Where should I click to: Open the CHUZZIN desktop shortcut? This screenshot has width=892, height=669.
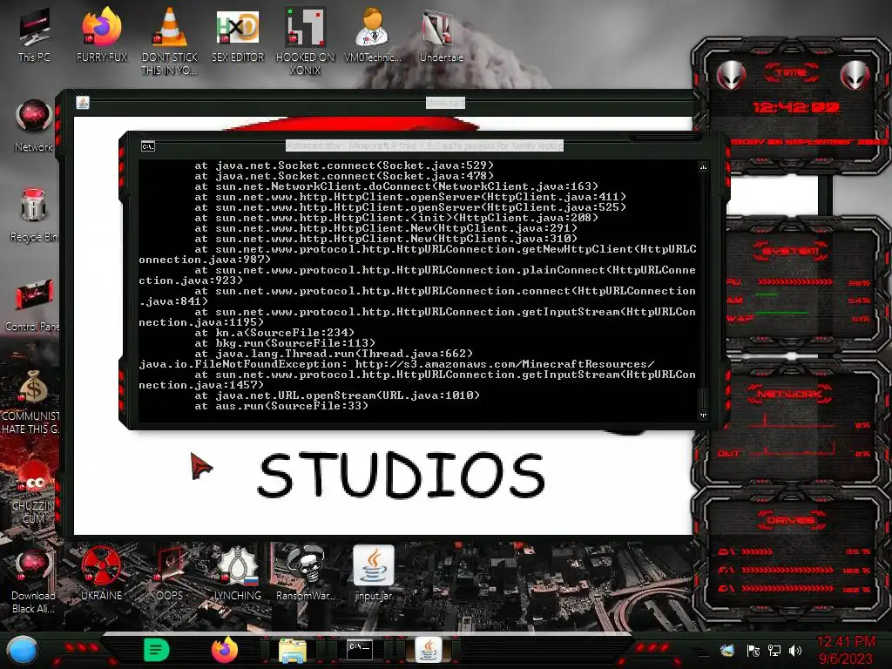33,494
